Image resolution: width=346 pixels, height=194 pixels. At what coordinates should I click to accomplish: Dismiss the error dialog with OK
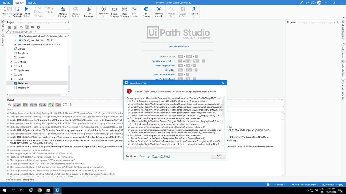[218, 156]
